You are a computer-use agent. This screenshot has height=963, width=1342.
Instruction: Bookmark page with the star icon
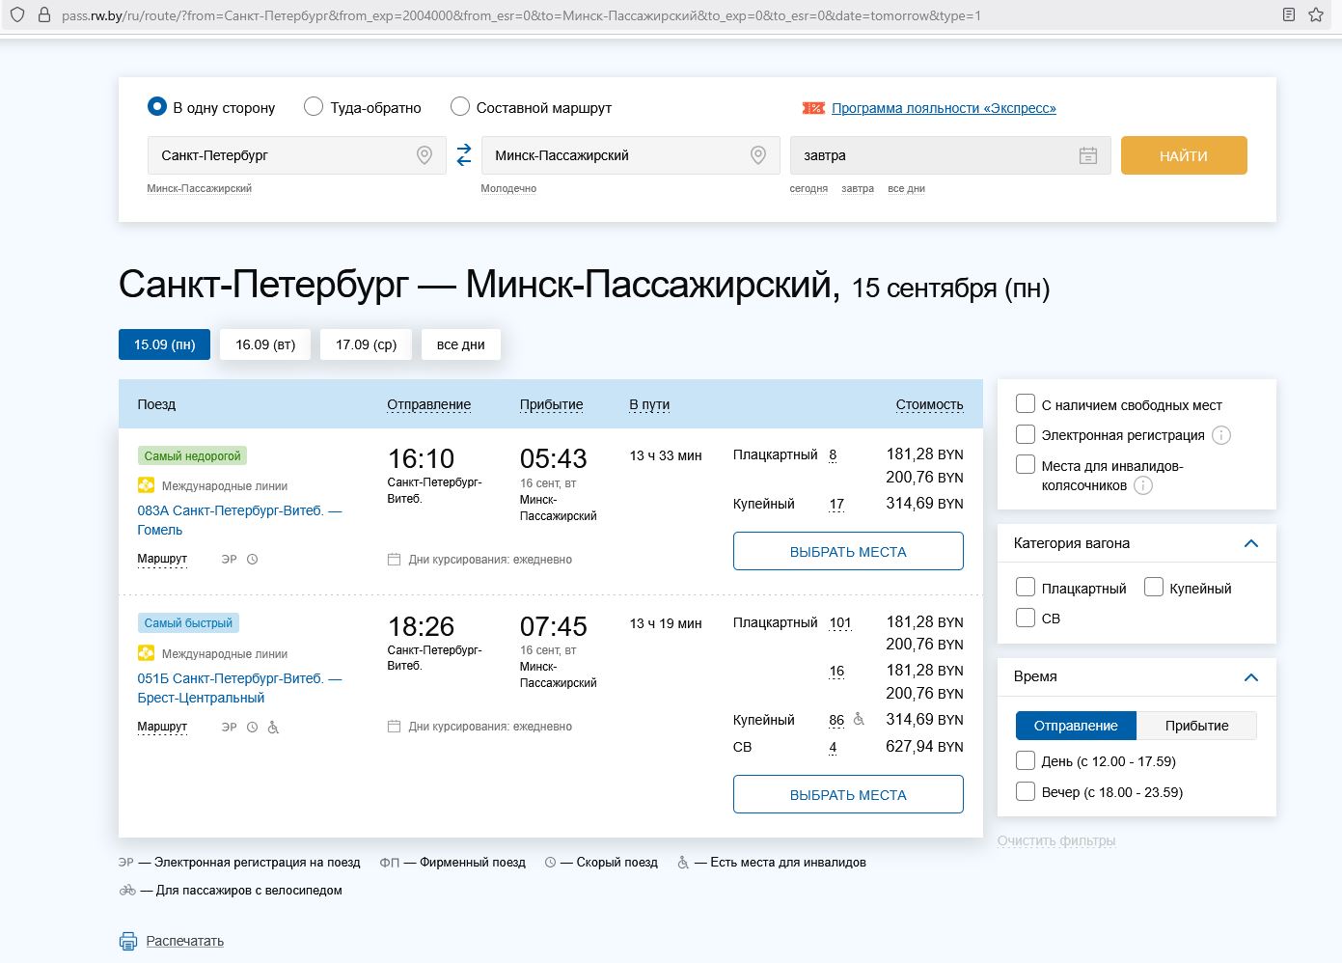(1316, 15)
